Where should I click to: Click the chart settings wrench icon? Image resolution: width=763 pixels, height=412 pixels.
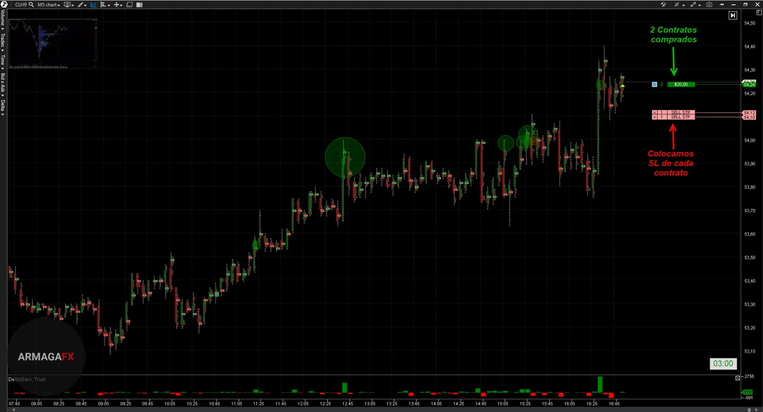tap(663, 5)
